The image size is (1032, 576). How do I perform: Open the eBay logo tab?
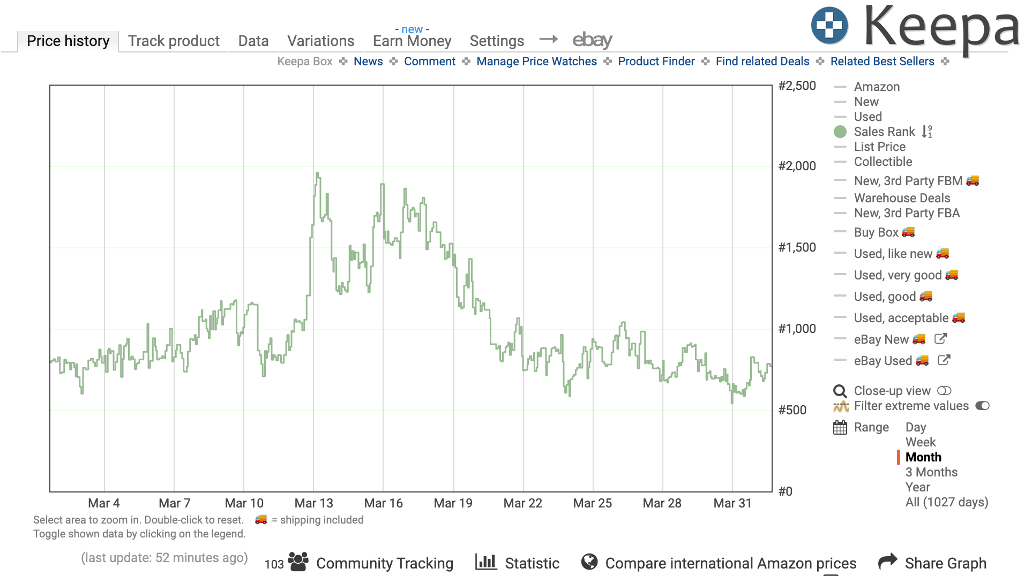point(592,40)
